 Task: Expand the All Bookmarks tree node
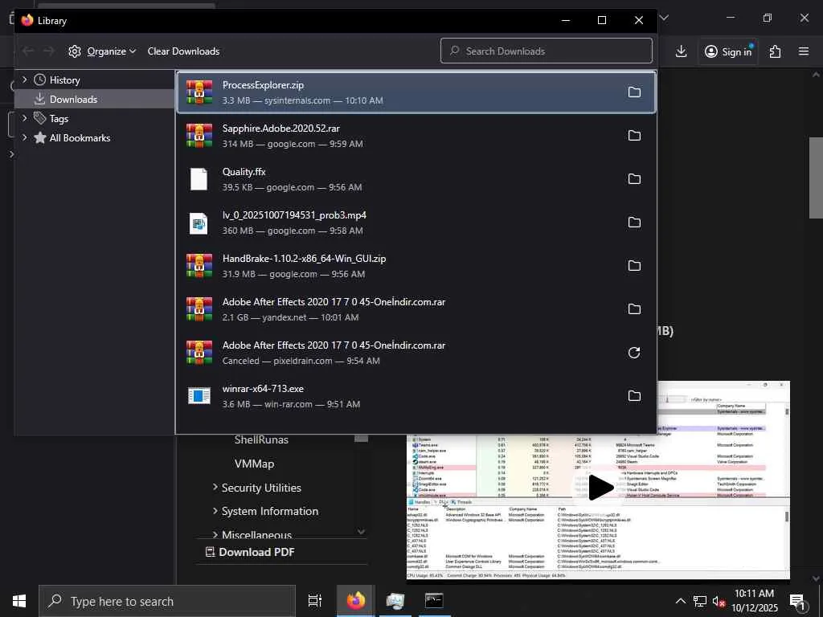pos(24,137)
